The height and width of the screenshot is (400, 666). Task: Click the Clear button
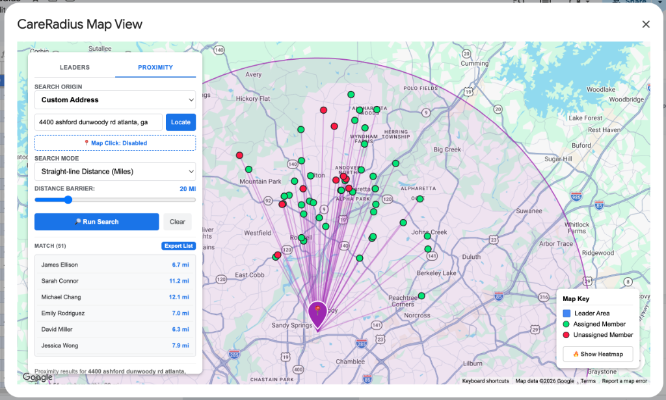click(178, 222)
